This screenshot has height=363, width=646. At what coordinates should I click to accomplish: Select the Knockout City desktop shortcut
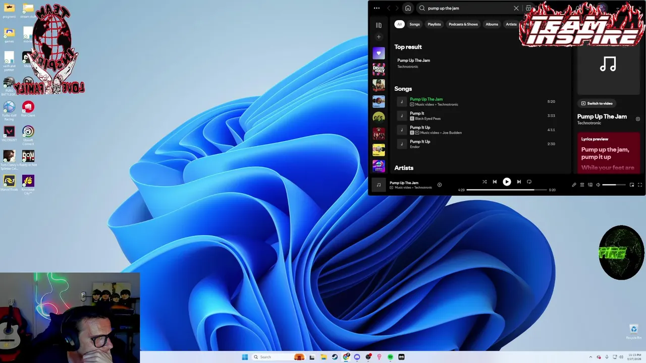coord(28,184)
